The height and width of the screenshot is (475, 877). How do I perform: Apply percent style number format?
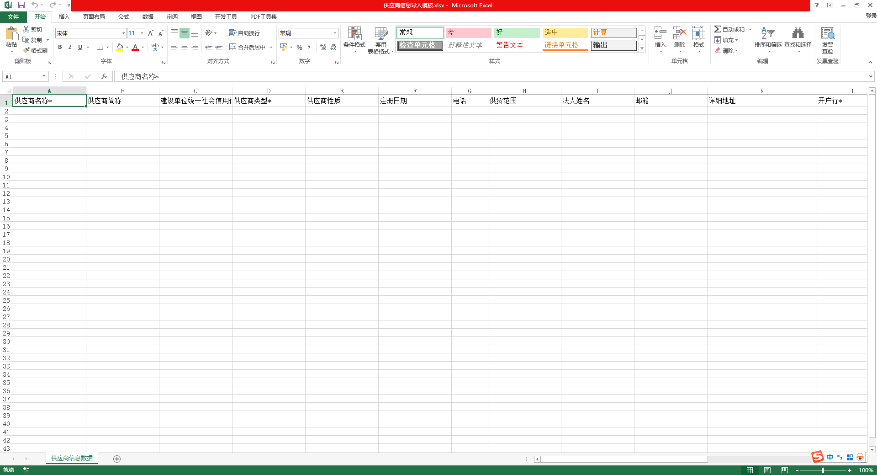pyautogui.click(x=299, y=47)
